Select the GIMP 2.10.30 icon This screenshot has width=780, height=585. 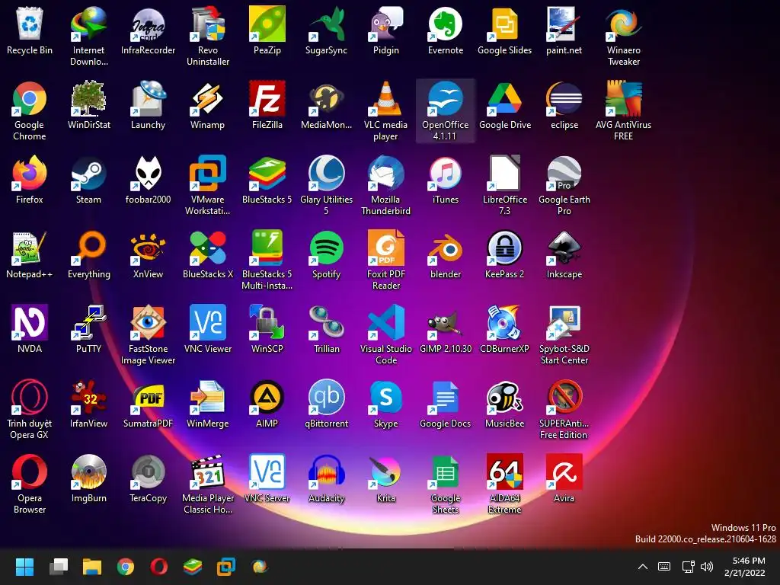coord(445,323)
